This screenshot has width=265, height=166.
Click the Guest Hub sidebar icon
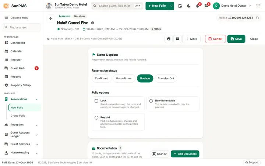6,68
